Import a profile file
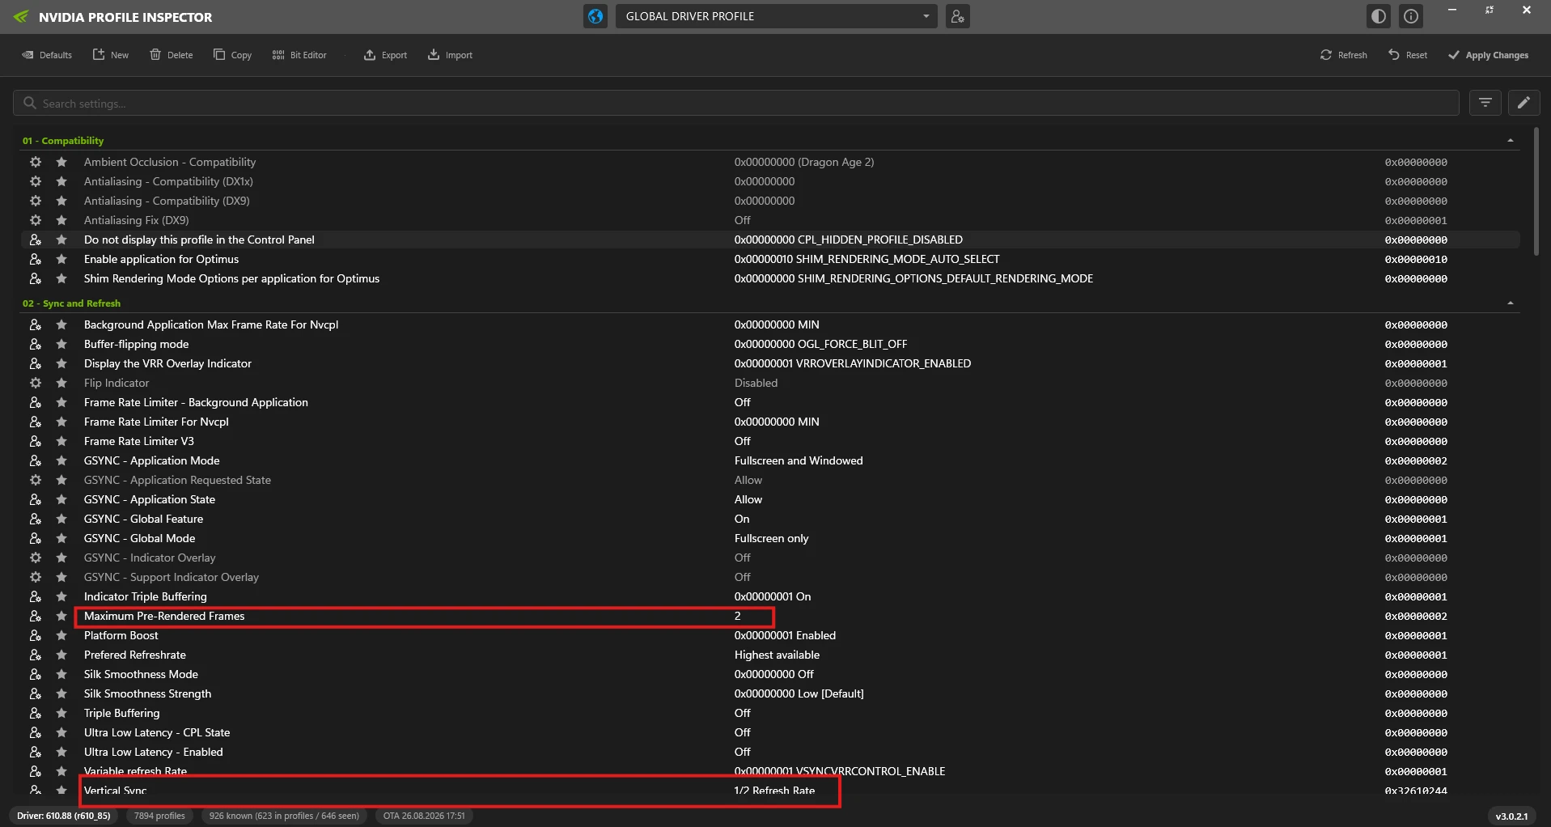 click(x=450, y=55)
